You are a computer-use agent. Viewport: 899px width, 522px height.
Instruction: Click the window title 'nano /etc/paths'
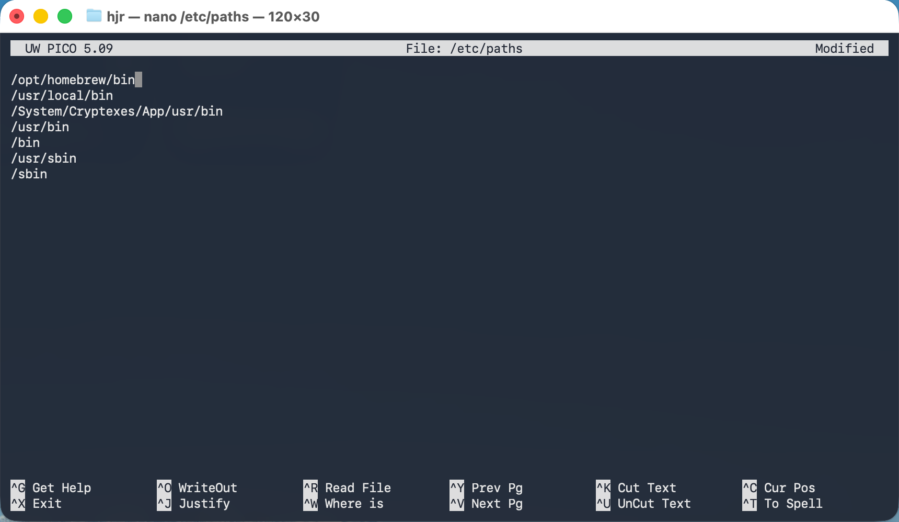213,17
